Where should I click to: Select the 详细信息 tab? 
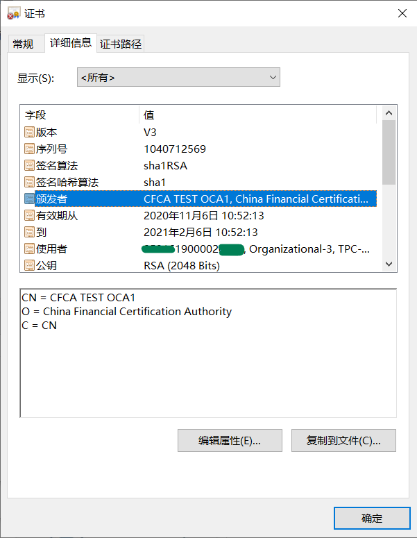(x=71, y=43)
